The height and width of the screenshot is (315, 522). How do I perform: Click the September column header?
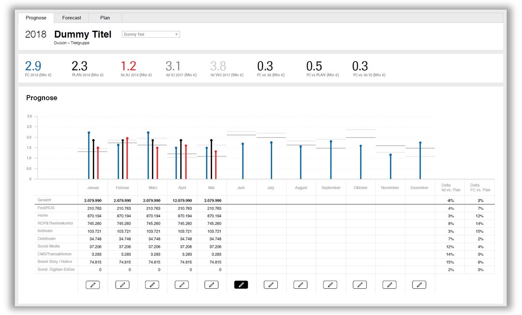click(x=331, y=188)
